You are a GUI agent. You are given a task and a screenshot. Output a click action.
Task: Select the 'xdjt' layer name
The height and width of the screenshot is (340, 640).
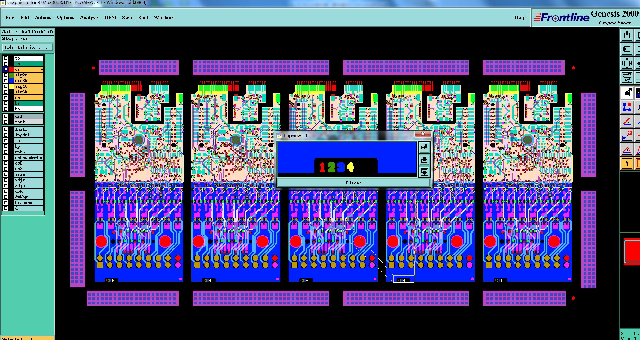(29, 180)
